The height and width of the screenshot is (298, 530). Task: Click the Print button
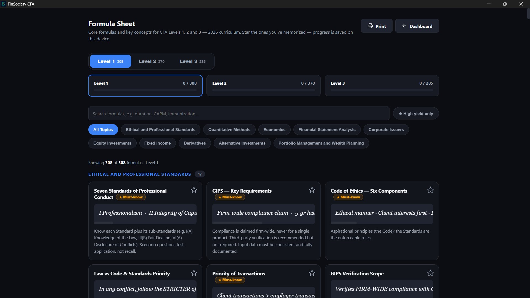(x=377, y=26)
